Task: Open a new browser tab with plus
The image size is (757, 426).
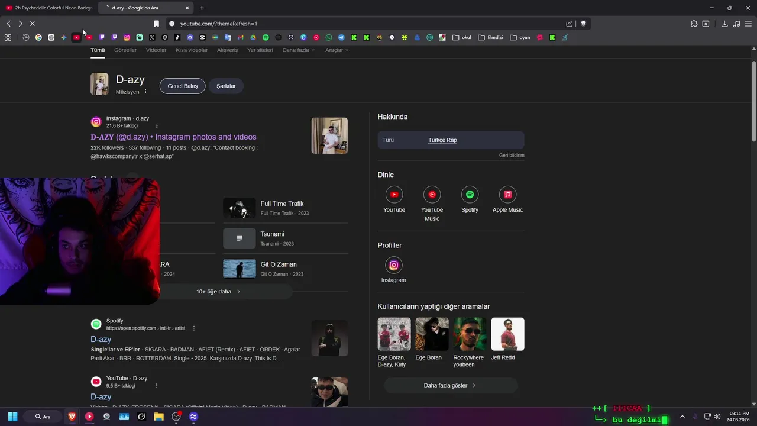Action: tap(202, 8)
